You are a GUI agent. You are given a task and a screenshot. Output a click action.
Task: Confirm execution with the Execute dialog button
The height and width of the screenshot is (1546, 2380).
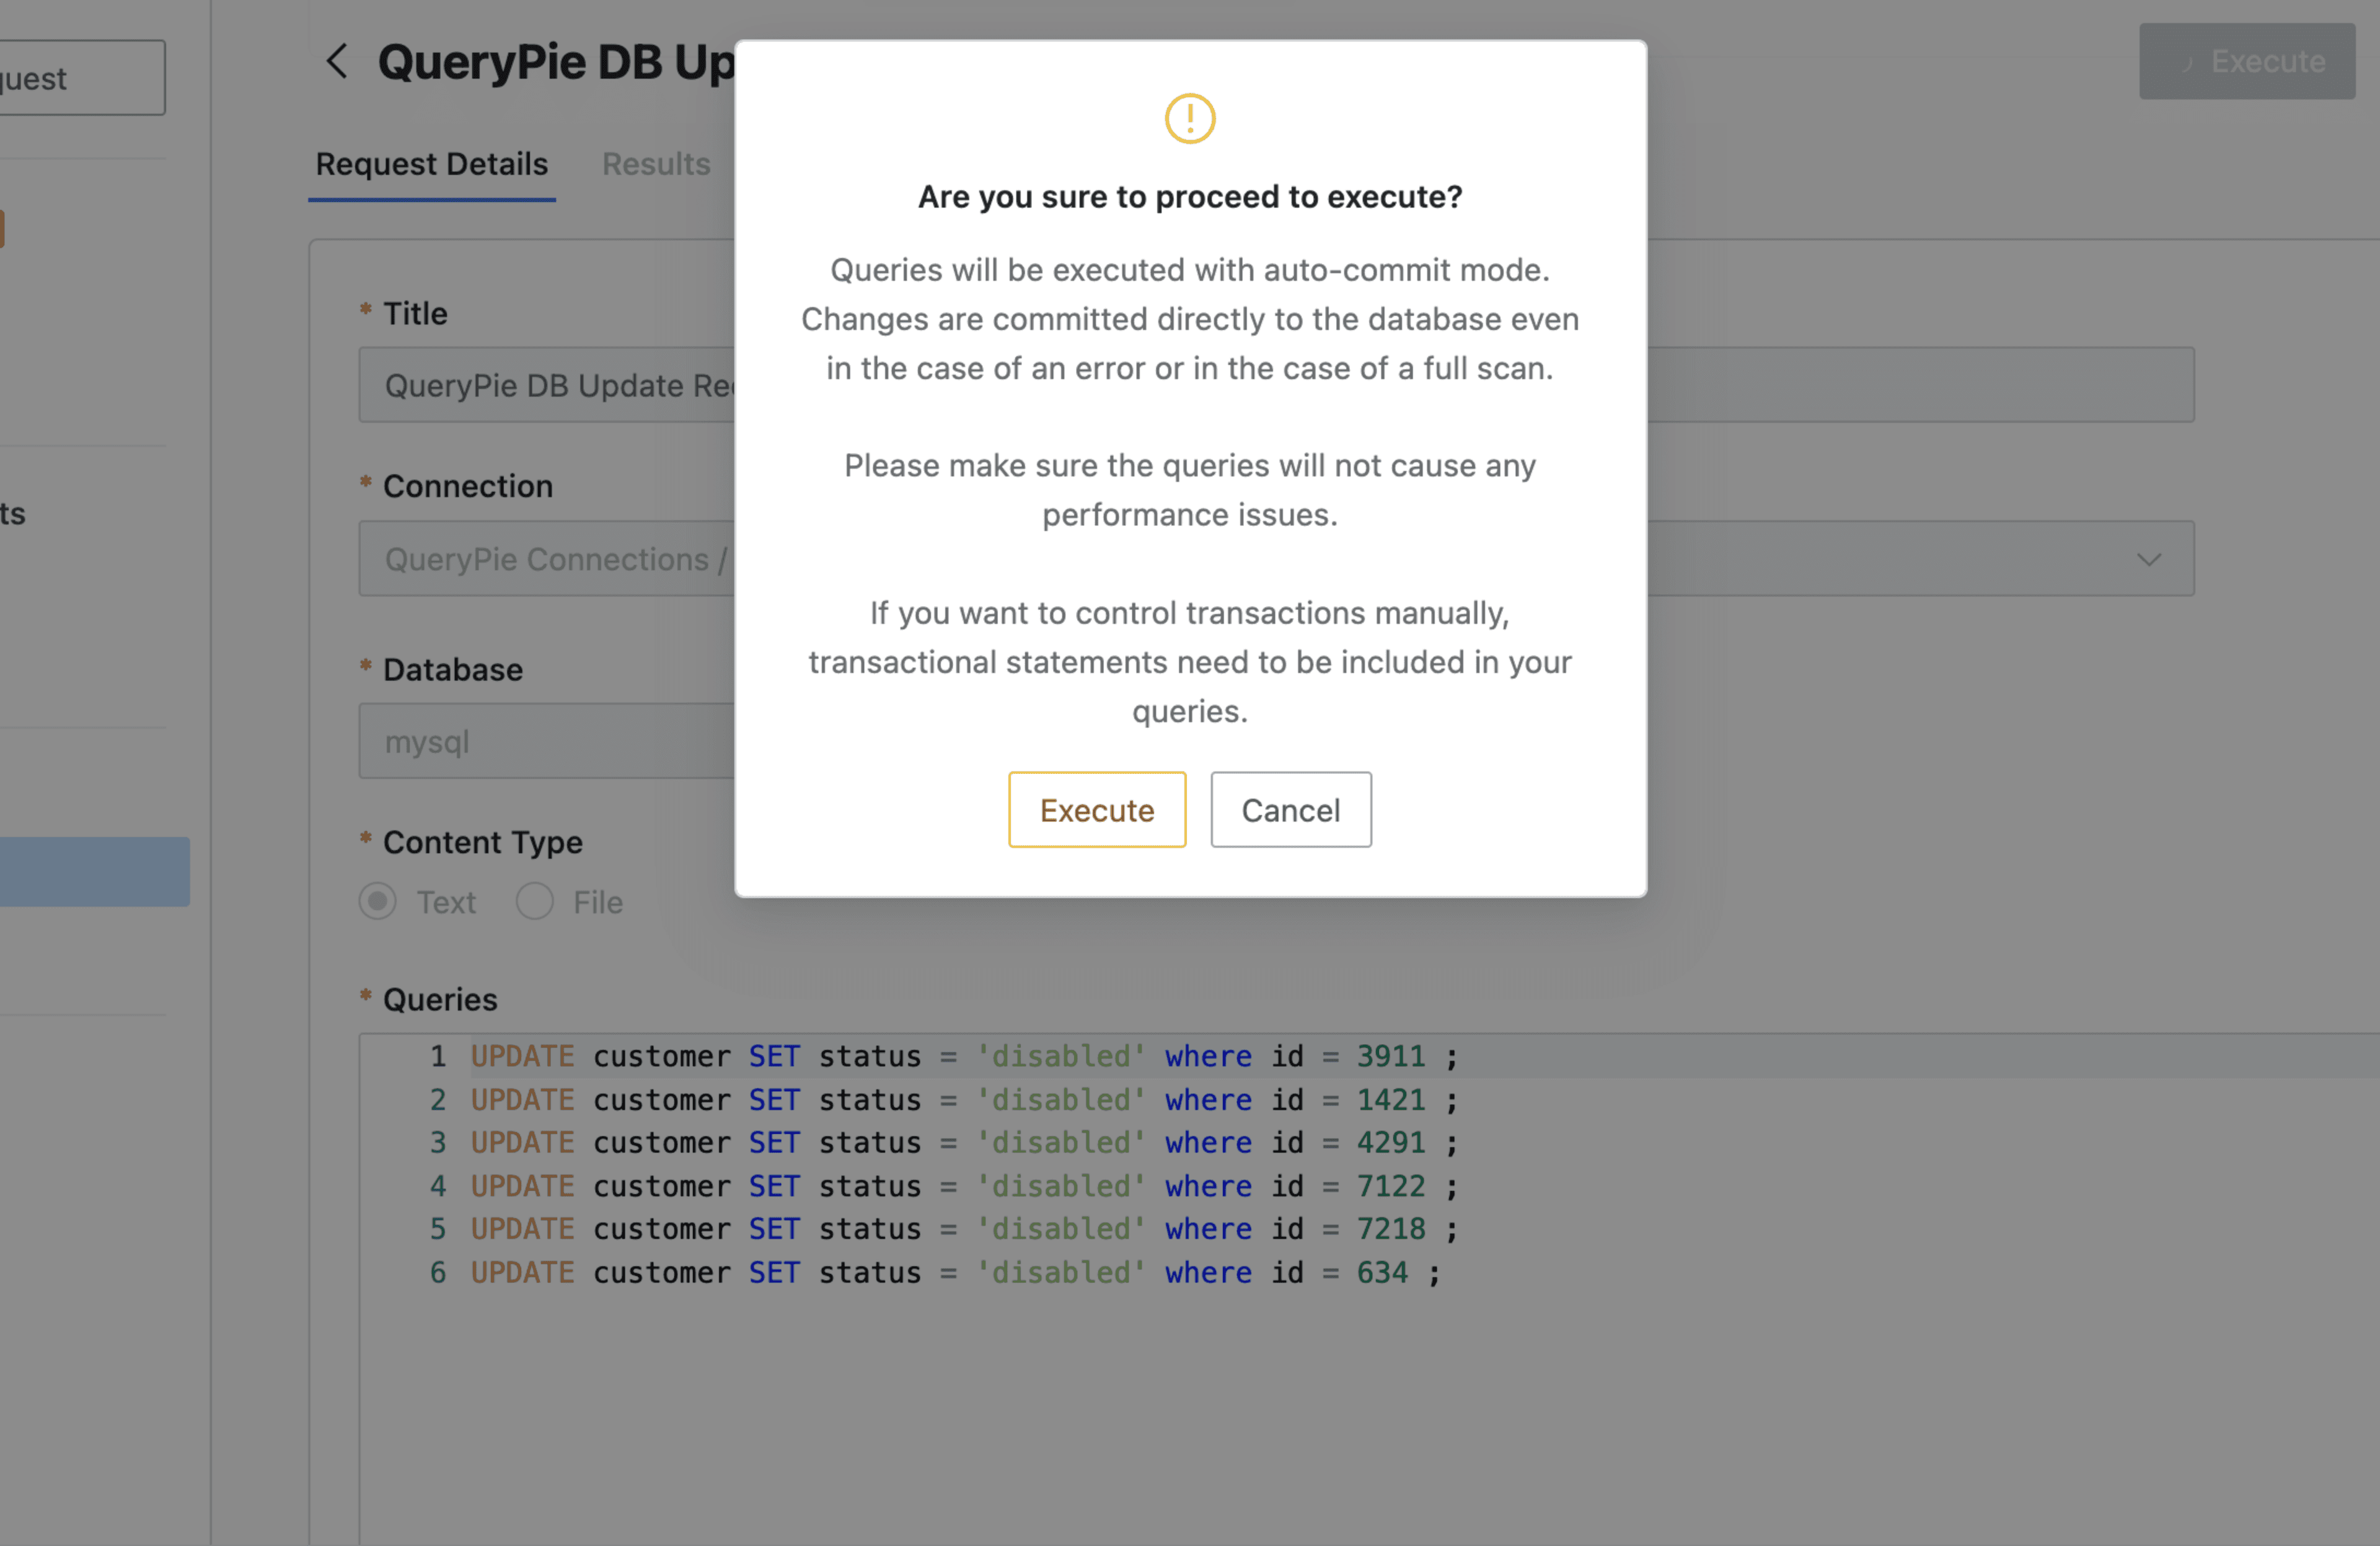(x=1096, y=810)
